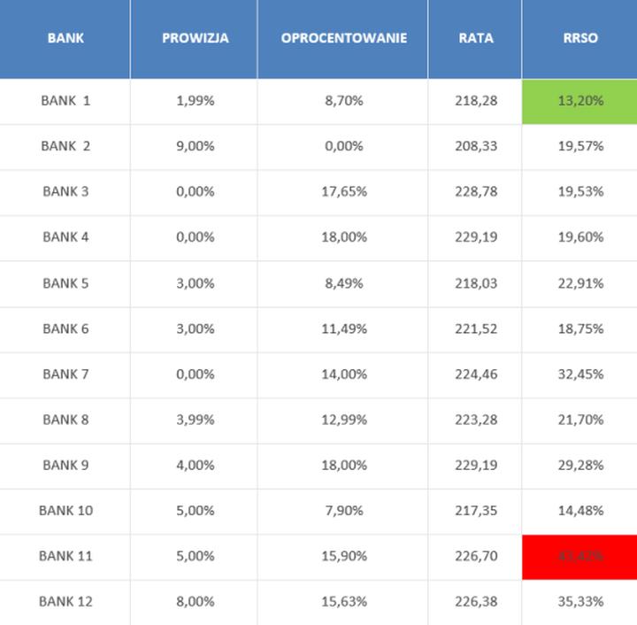Screen dimensions: 637x625
Task: Click the BANK 12 row label
Action: 65,601
